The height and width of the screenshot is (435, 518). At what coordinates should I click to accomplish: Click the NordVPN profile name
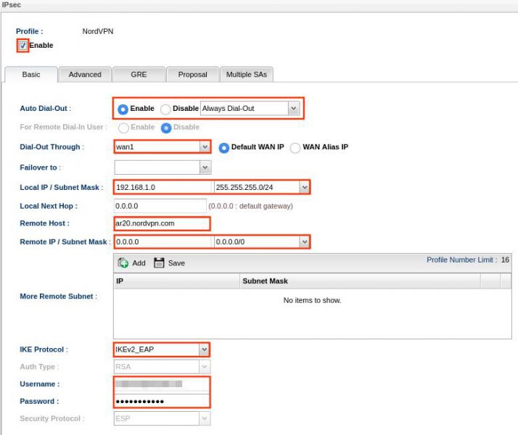pos(98,31)
